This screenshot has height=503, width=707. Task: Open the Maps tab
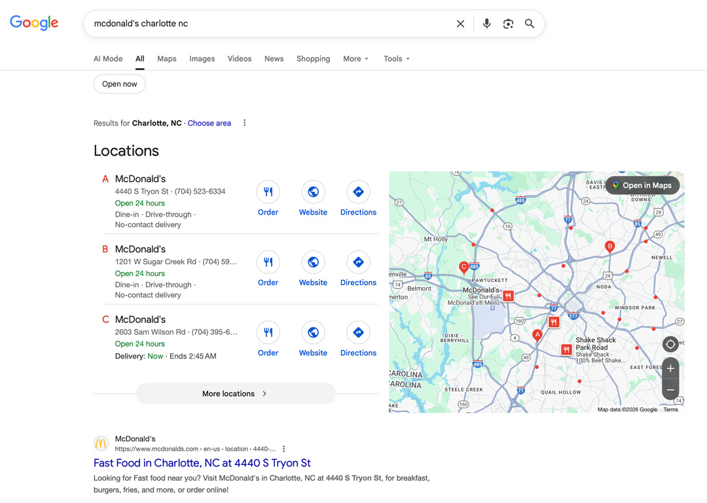coord(166,59)
